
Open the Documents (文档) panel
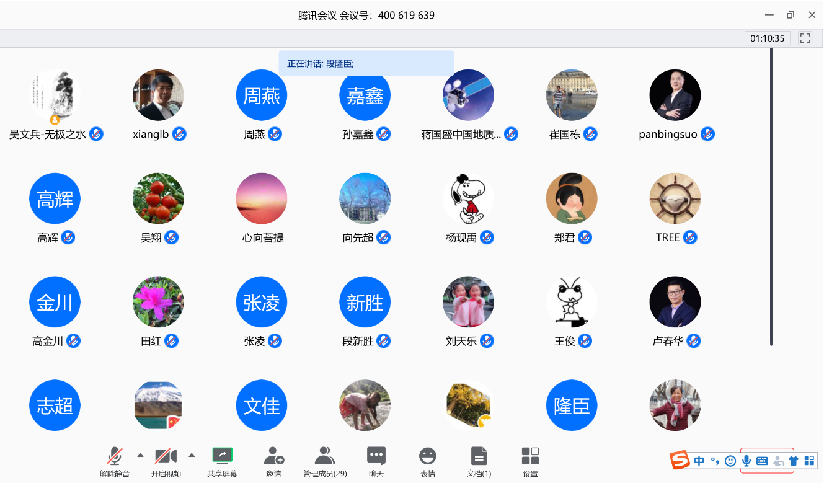point(479,456)
